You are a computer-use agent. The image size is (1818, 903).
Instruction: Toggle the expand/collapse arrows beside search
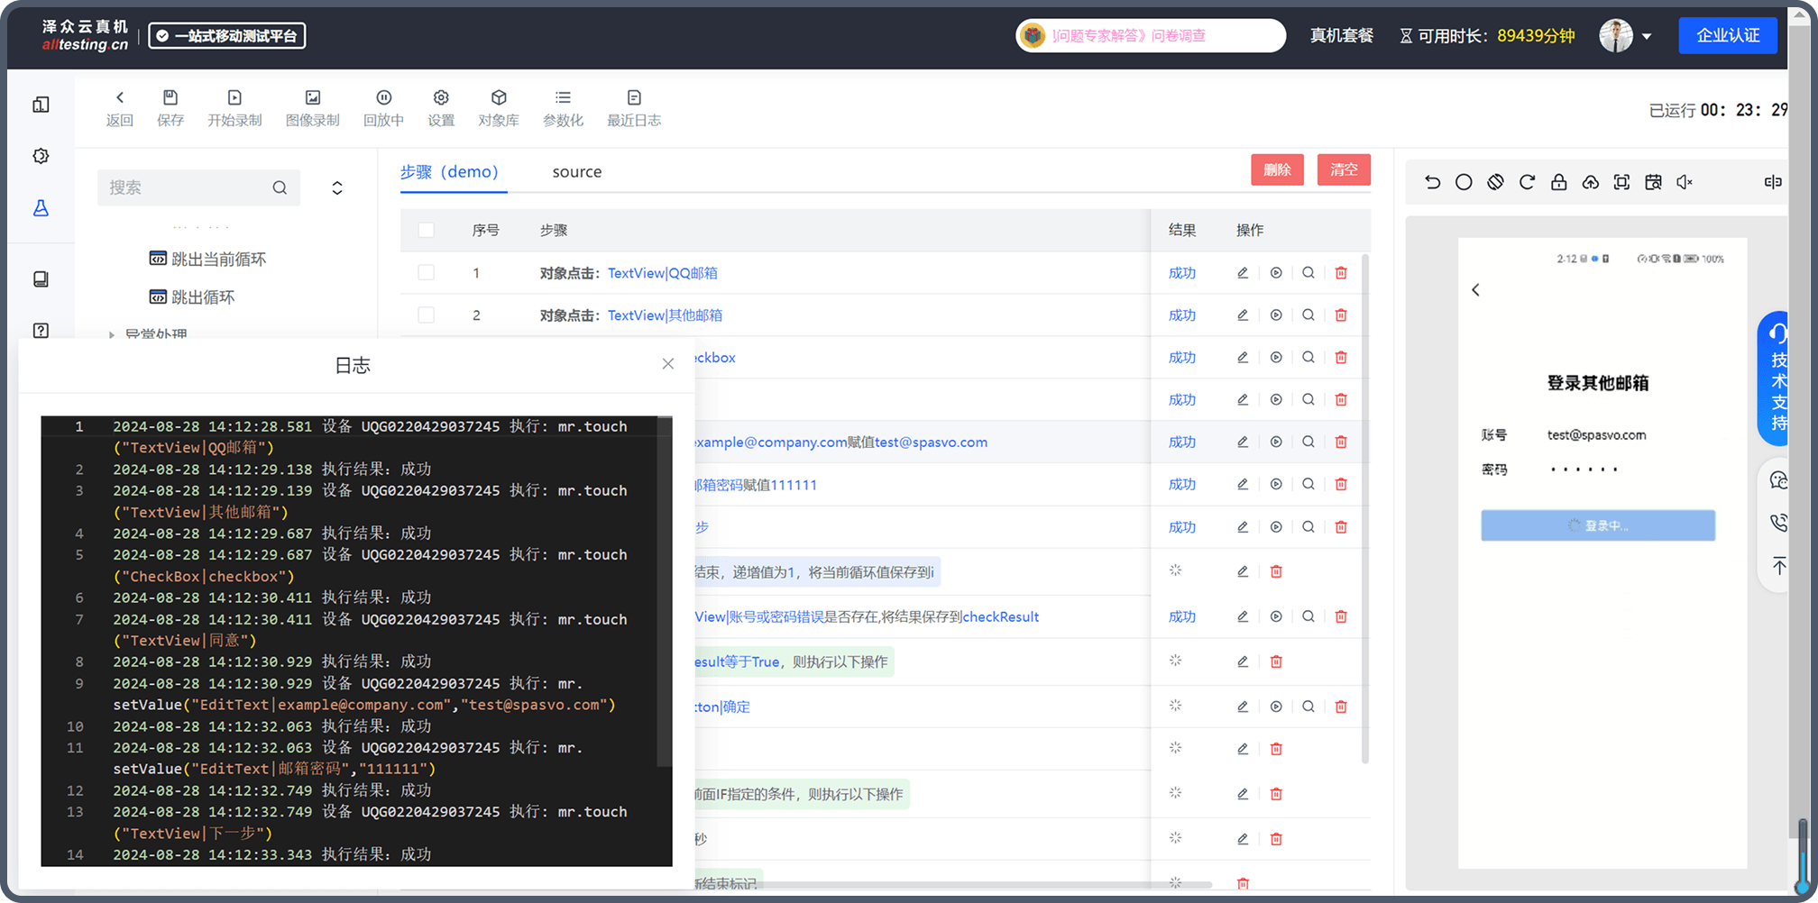pyautogui.click(x=337, y=187)
